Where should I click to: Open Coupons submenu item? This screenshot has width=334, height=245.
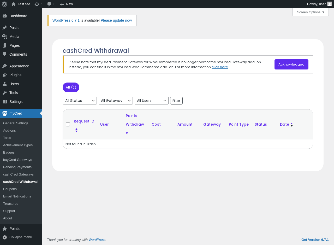point(10,189)
